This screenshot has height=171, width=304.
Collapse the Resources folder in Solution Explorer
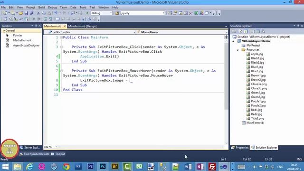(x=238, y=50)
